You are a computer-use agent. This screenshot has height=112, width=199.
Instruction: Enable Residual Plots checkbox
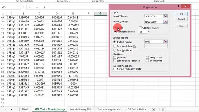(x=147, y=58)
